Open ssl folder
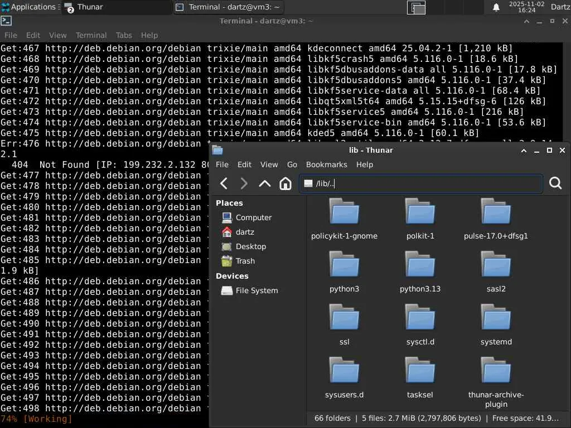The image size is (571, 428). click(x=344, y=325)
